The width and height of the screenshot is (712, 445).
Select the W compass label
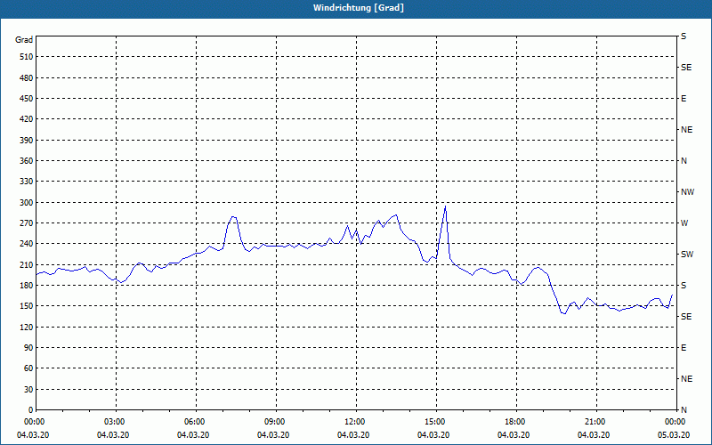(684, 223)
